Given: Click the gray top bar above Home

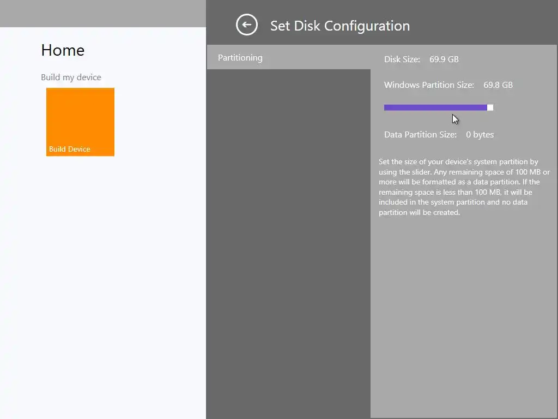Looking at the screenshot, I should [x=102, y=13].
